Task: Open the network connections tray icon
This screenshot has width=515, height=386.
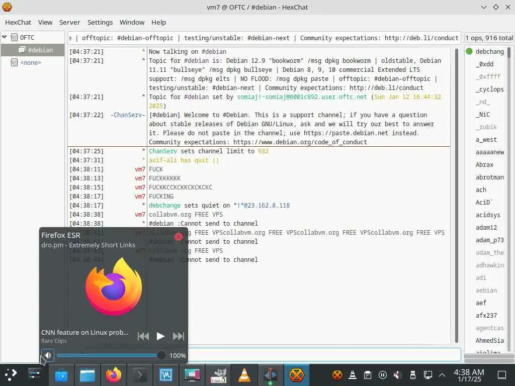Action: point(427,374)
